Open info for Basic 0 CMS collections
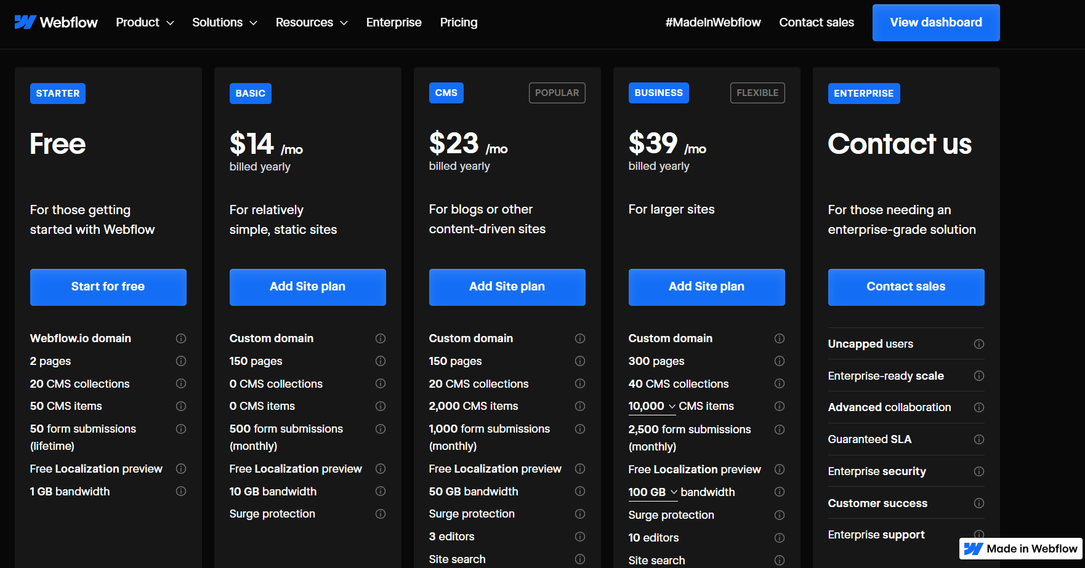 (381, 383)
